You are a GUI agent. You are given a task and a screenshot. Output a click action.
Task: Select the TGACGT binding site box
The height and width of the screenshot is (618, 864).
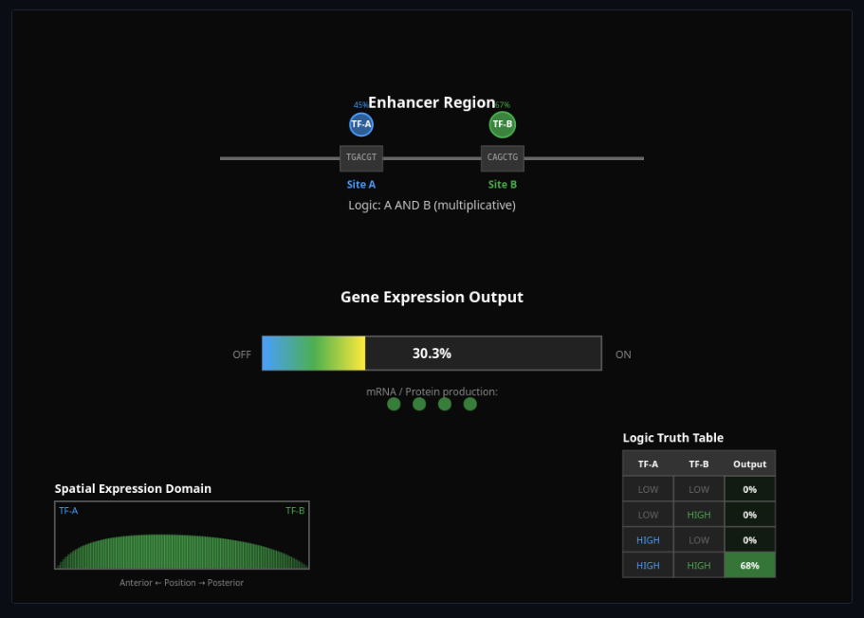[x=361, y=158]
